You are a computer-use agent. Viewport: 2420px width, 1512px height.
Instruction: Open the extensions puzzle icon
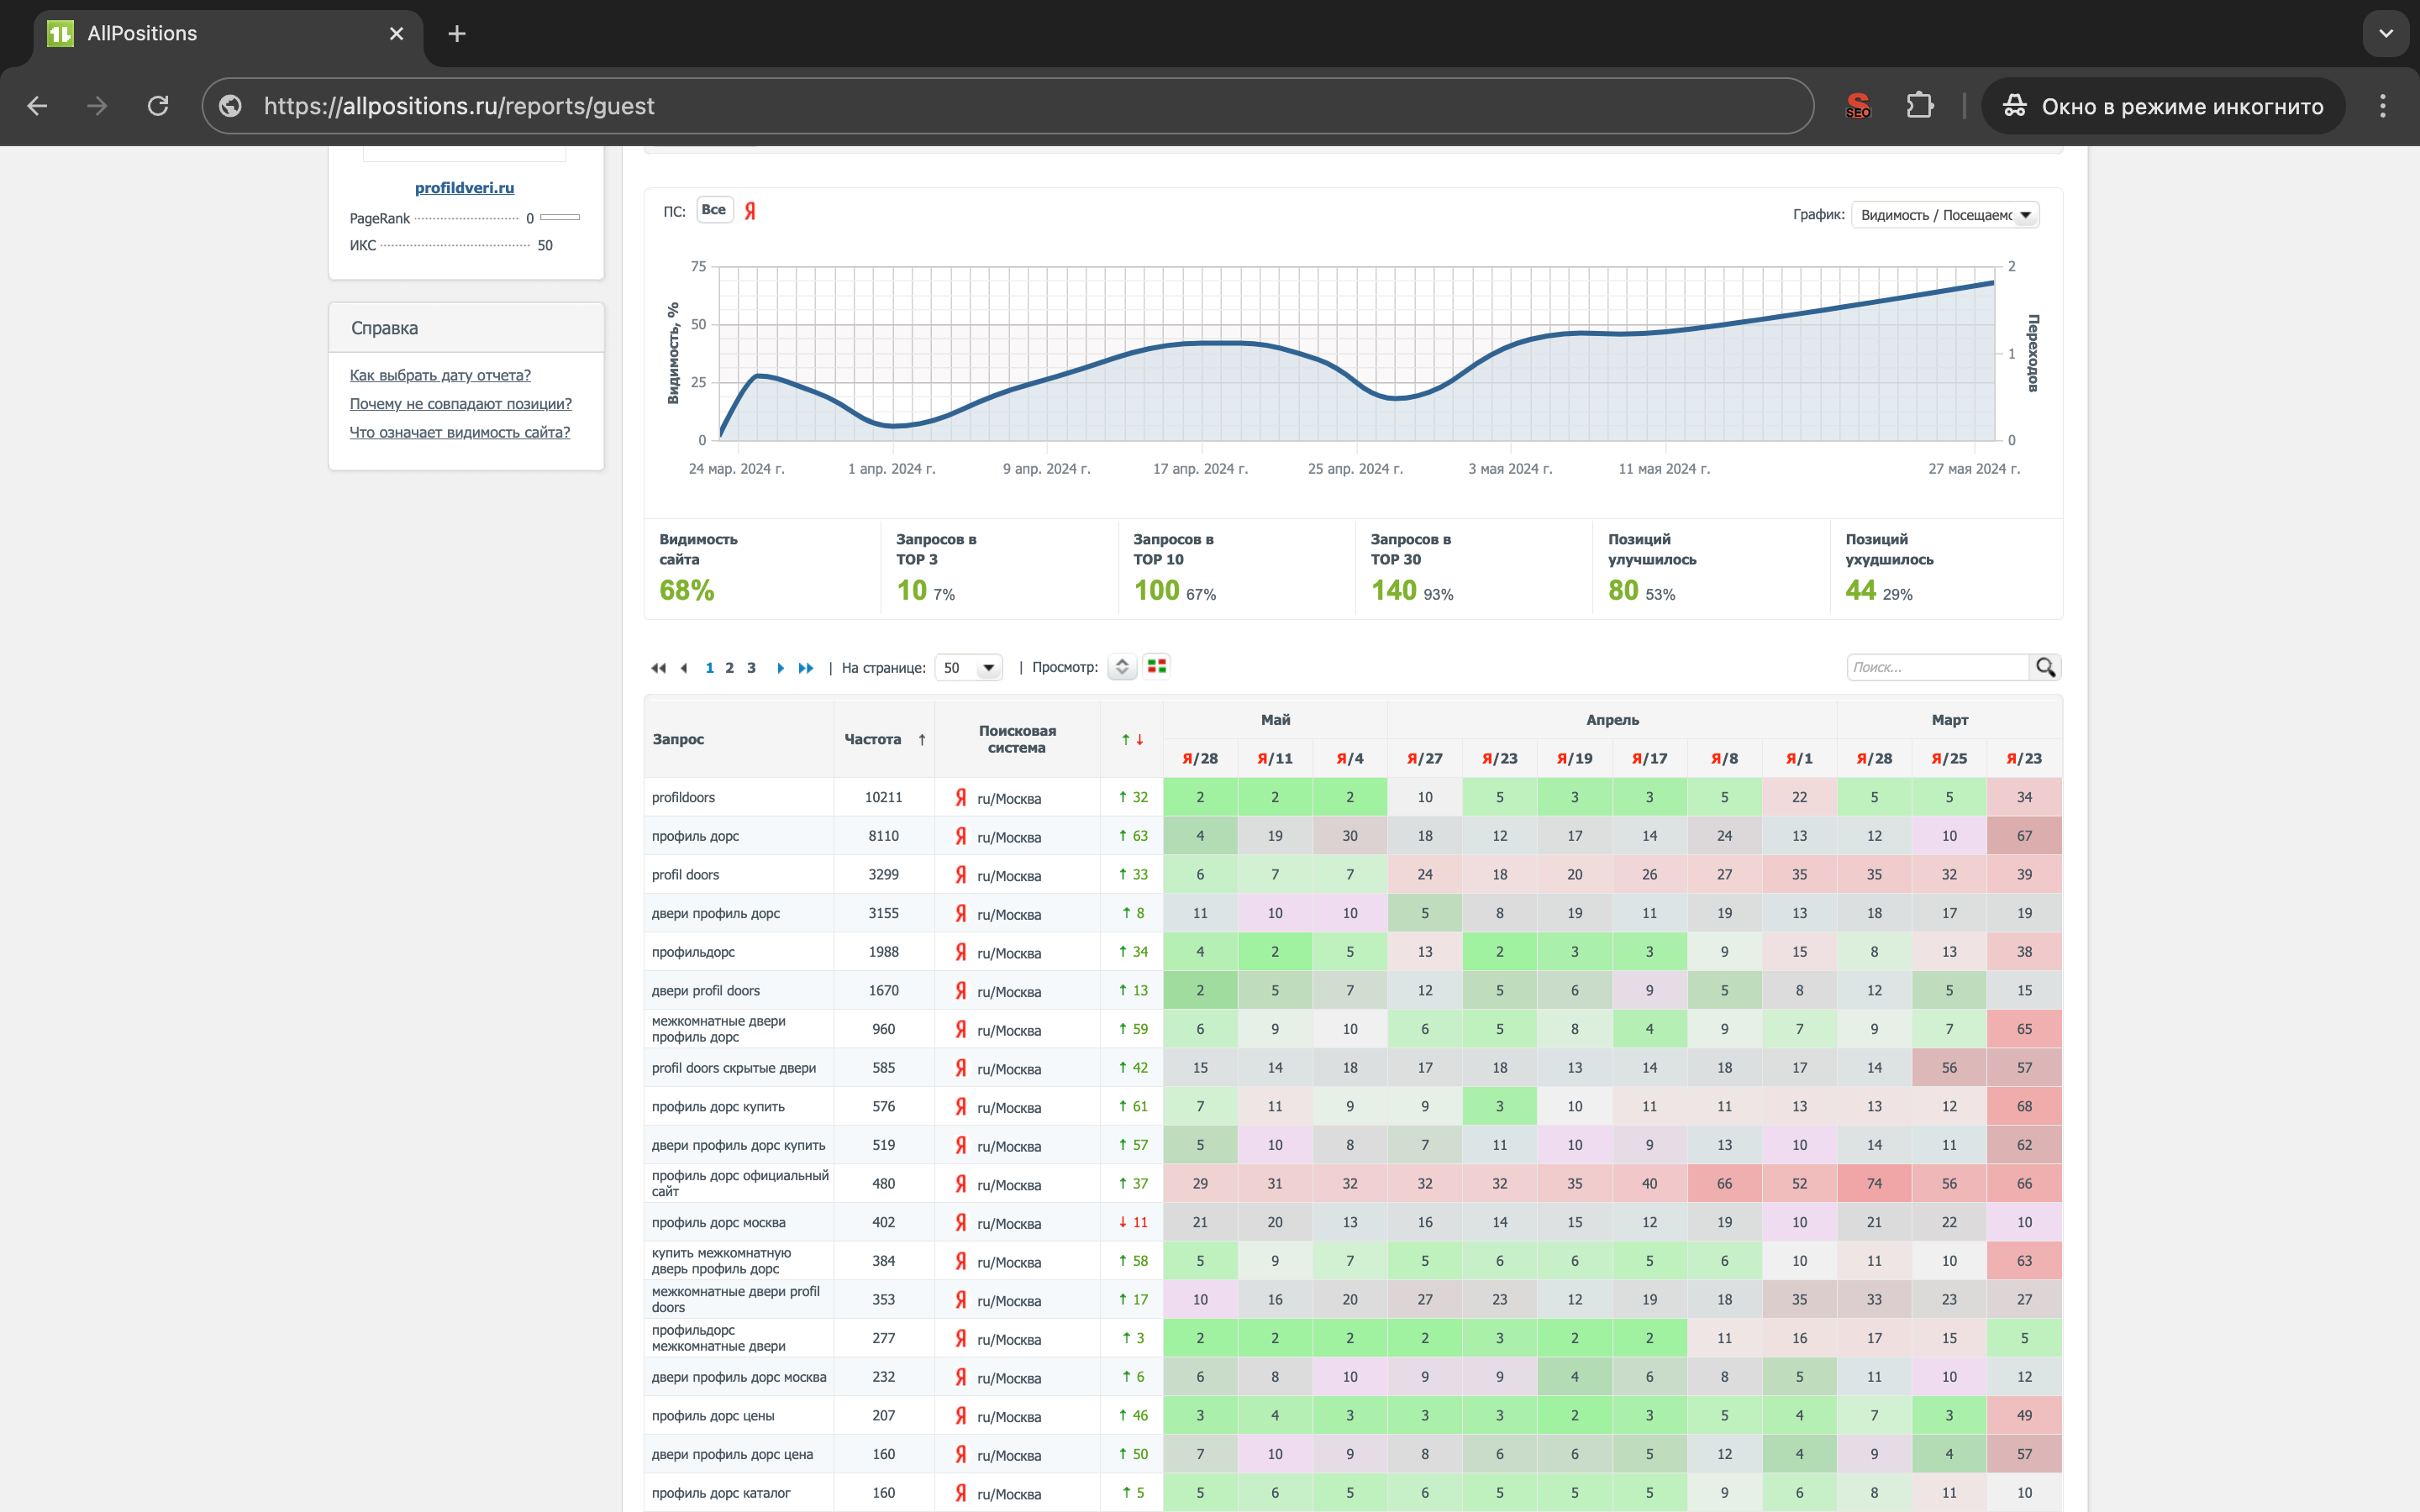(x=1920, y=106)
